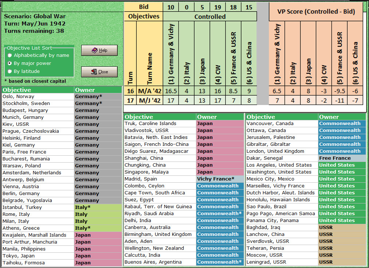
Task: Click Gibraltar, Gibraltar objective row
Action: click(x=306, y=144)
